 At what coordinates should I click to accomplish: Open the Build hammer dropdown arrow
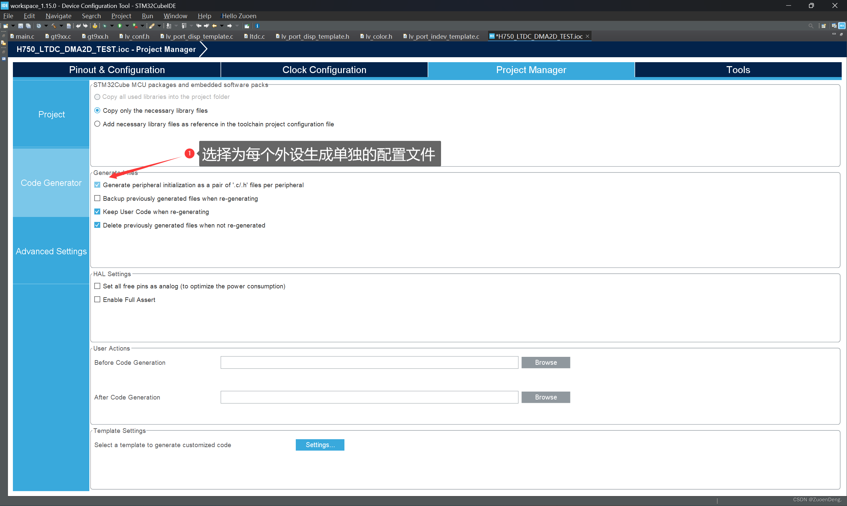tap(62, 26)
